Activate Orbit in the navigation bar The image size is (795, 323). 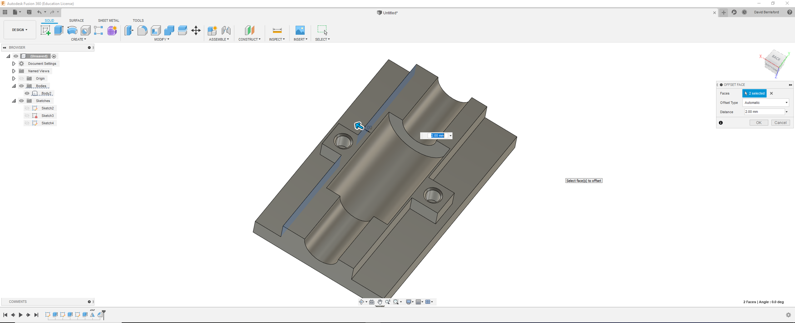click(362, 302)
